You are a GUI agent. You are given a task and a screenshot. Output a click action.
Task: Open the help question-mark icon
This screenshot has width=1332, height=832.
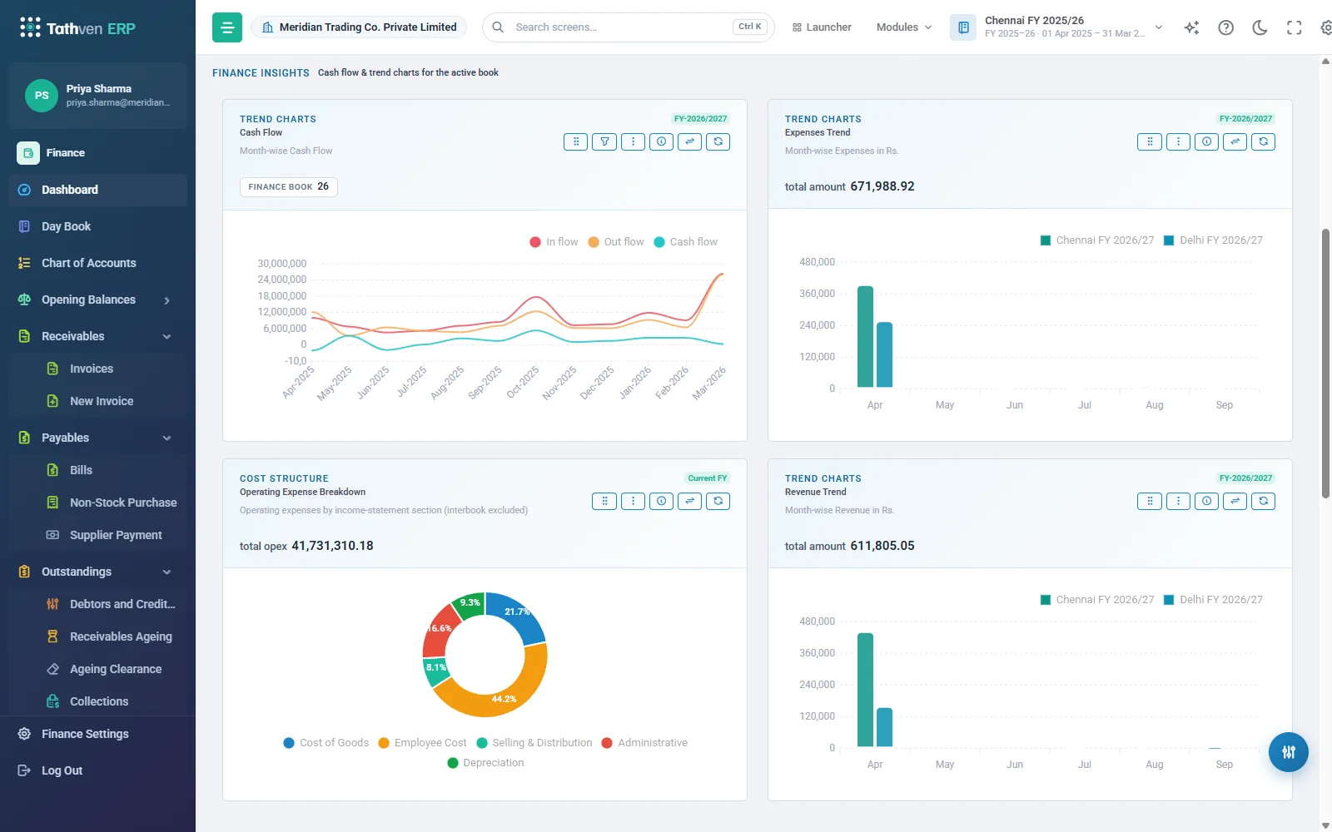[x=1225, y=27]
